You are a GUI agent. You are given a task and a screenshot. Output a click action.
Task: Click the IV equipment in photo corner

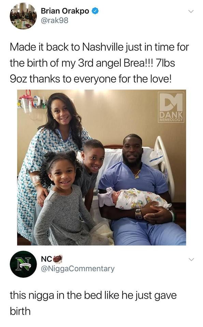(32, 102)
